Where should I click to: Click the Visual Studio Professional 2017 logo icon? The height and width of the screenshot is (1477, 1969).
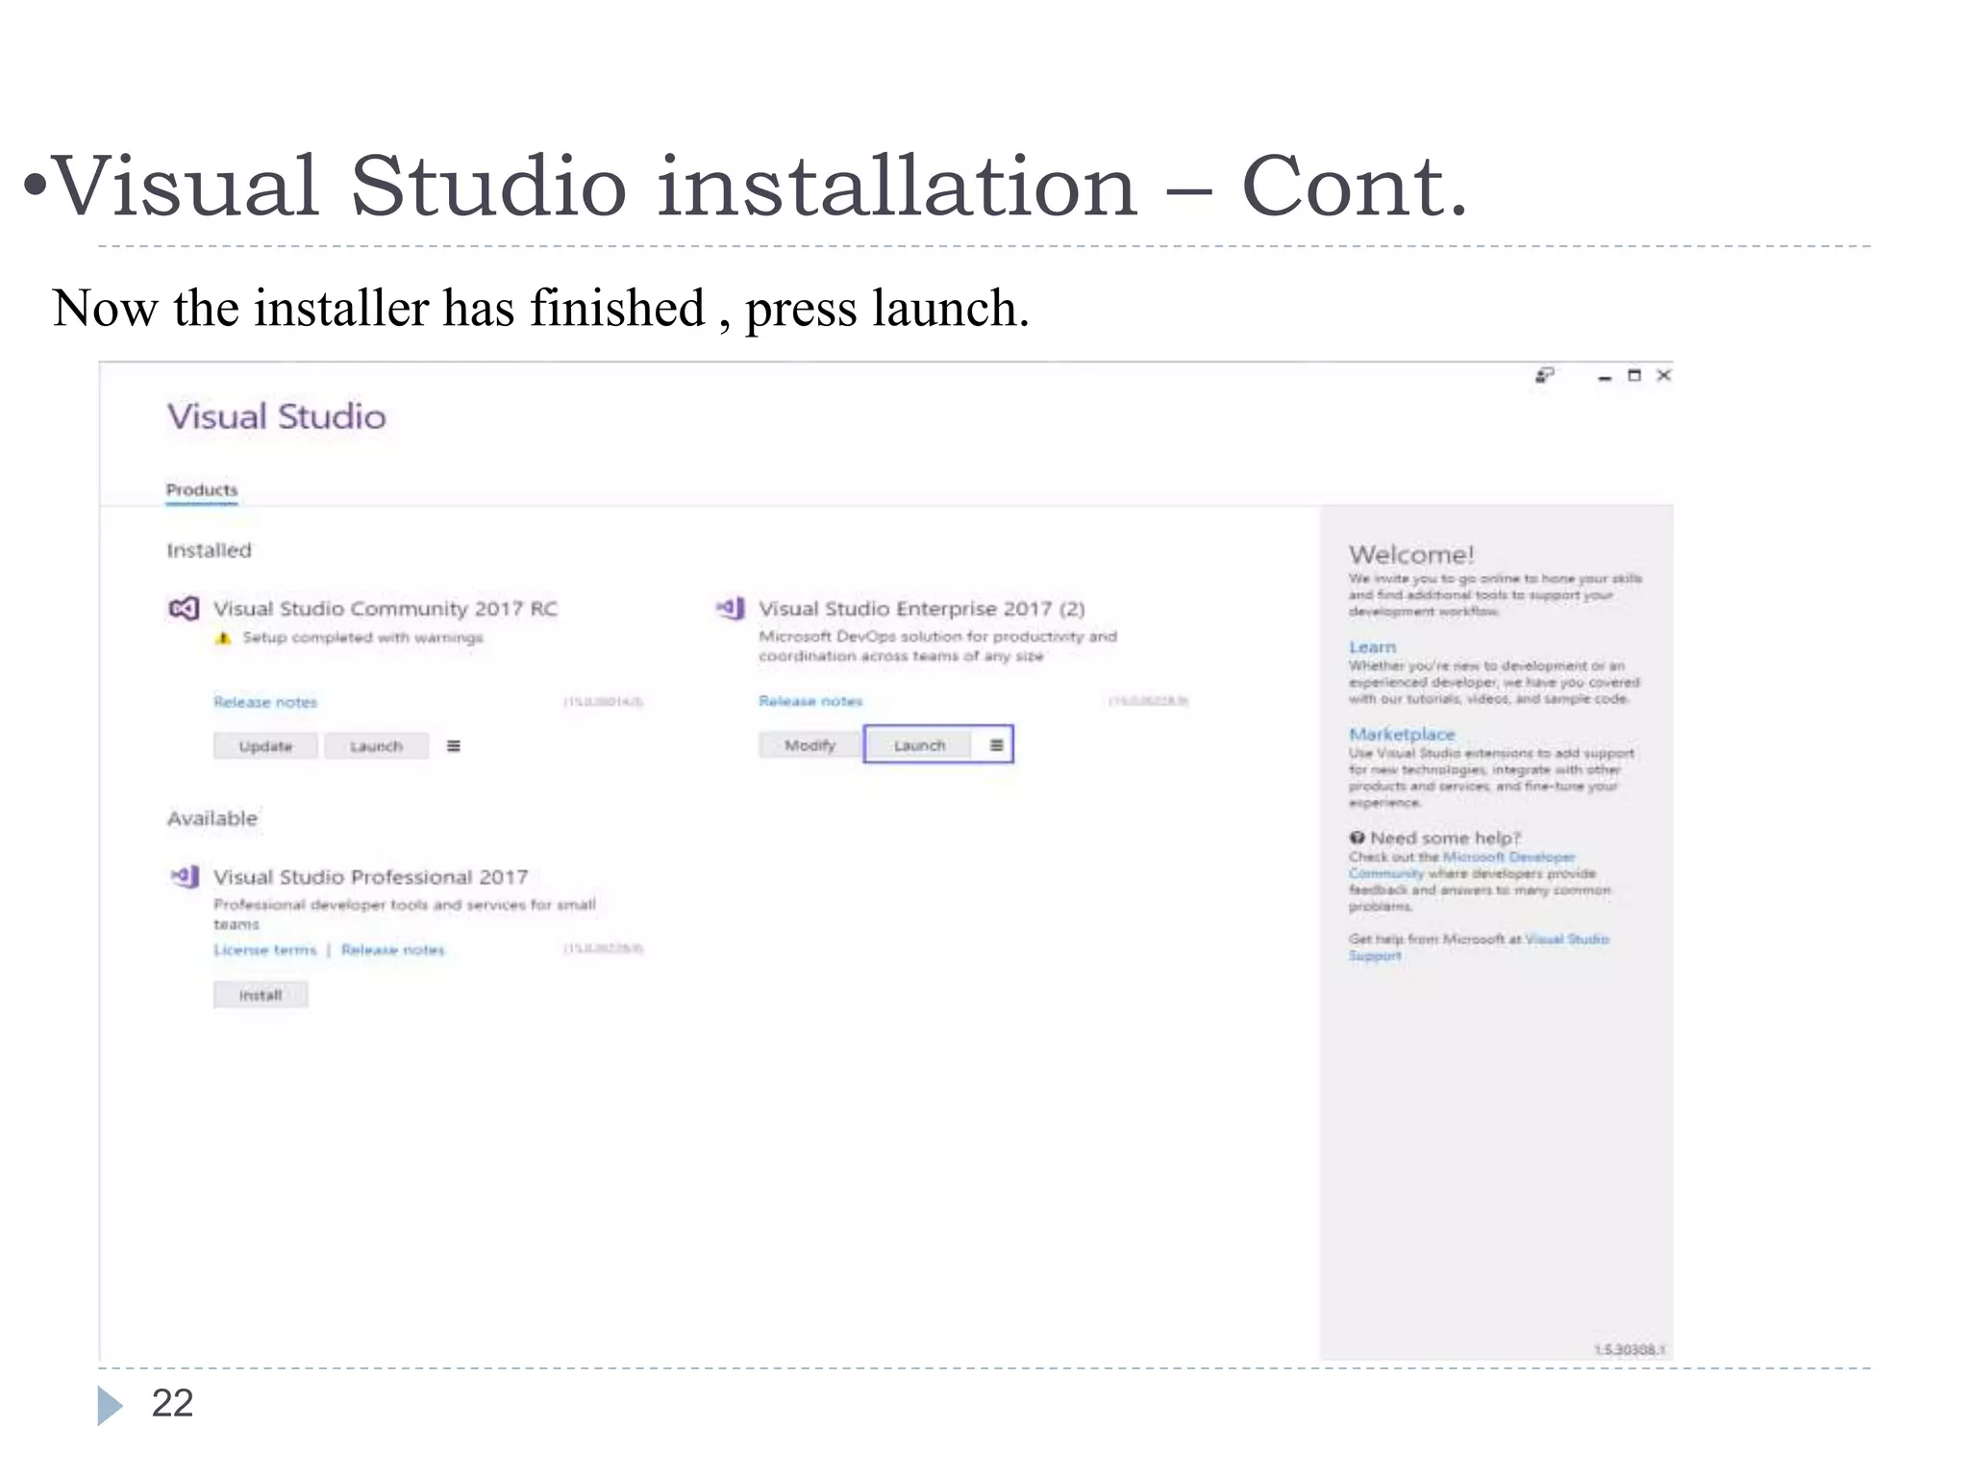(x=185, y=876)
